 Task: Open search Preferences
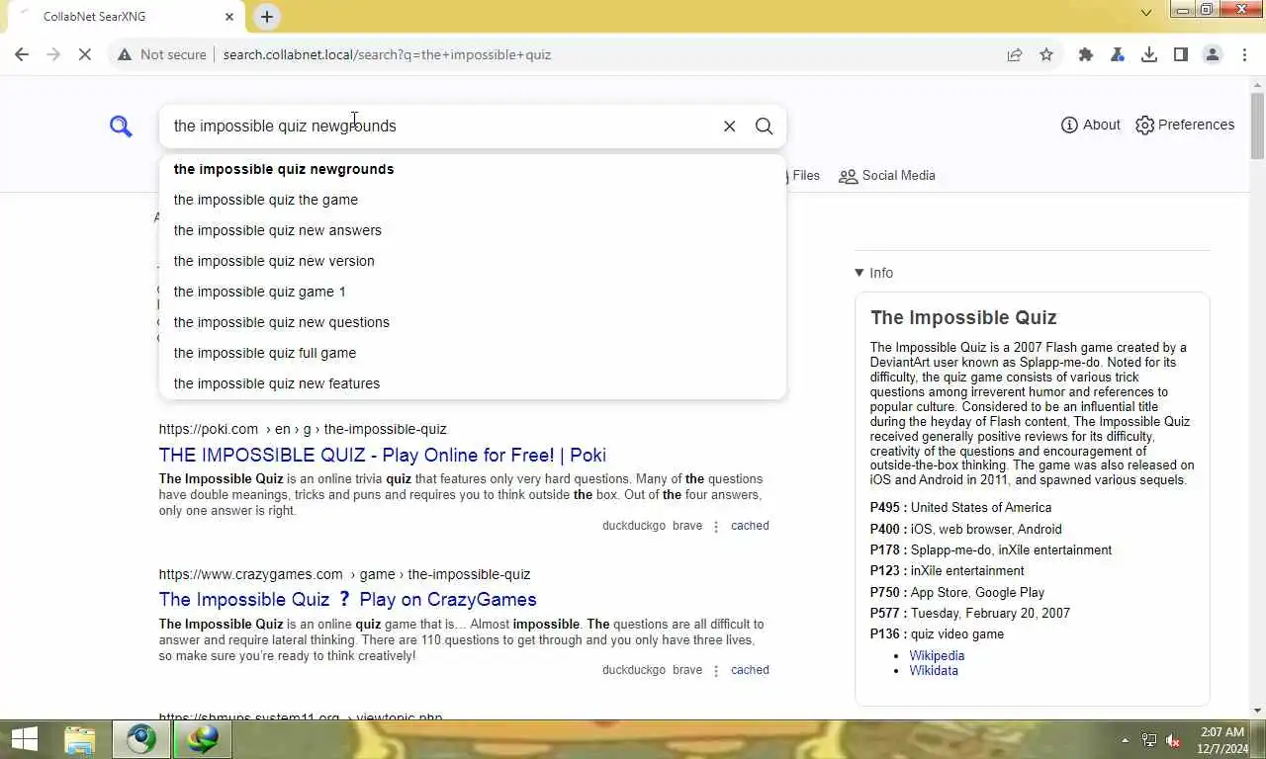pos(1185,125)
